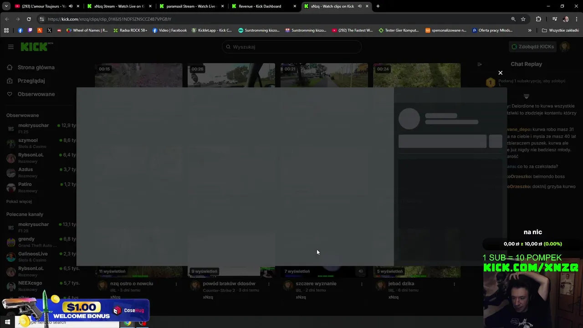Open the Obserwowane following section
This screenshot has height=328, width=583.
(x=36, y=94)
